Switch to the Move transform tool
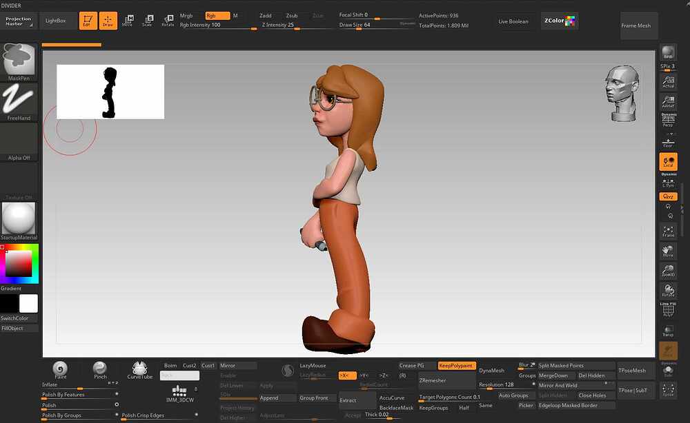This screenshot has height=423, width=690. (128, 21)
